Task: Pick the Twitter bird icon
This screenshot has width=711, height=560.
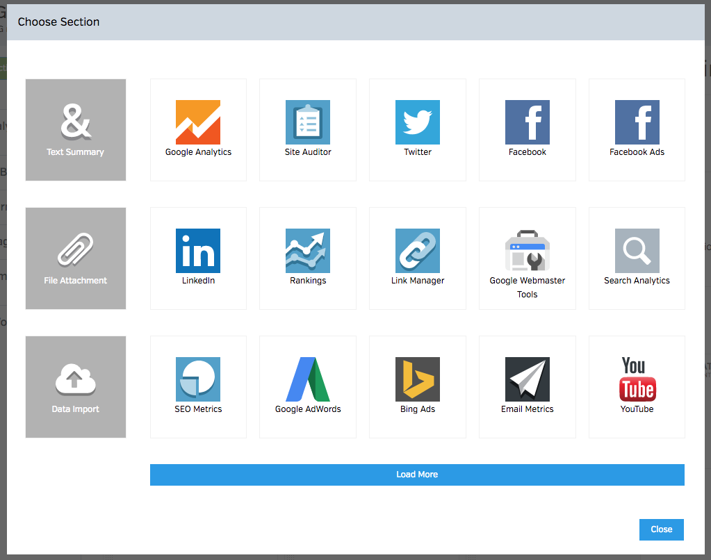Action: (x=418, y=122)
